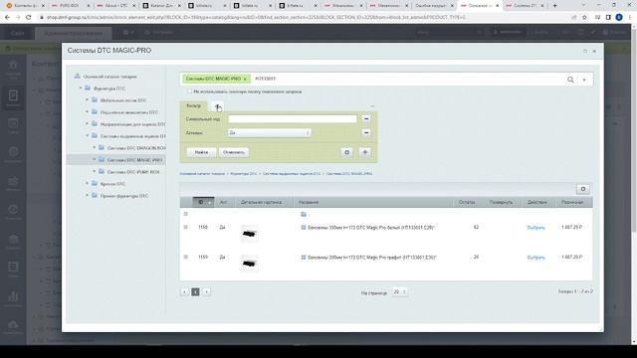Expand the 'Направляющие для ящиков' node
Viewport: 637px width, 358px height.
coord(87,123)
